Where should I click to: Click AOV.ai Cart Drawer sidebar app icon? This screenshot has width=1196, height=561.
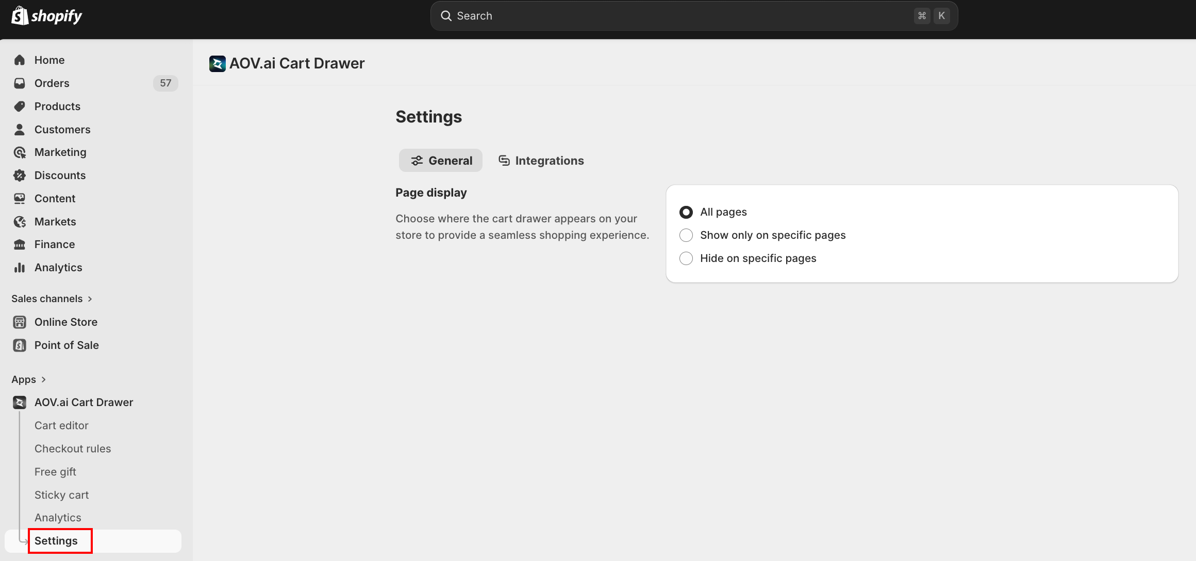click(x=20, y=402)
